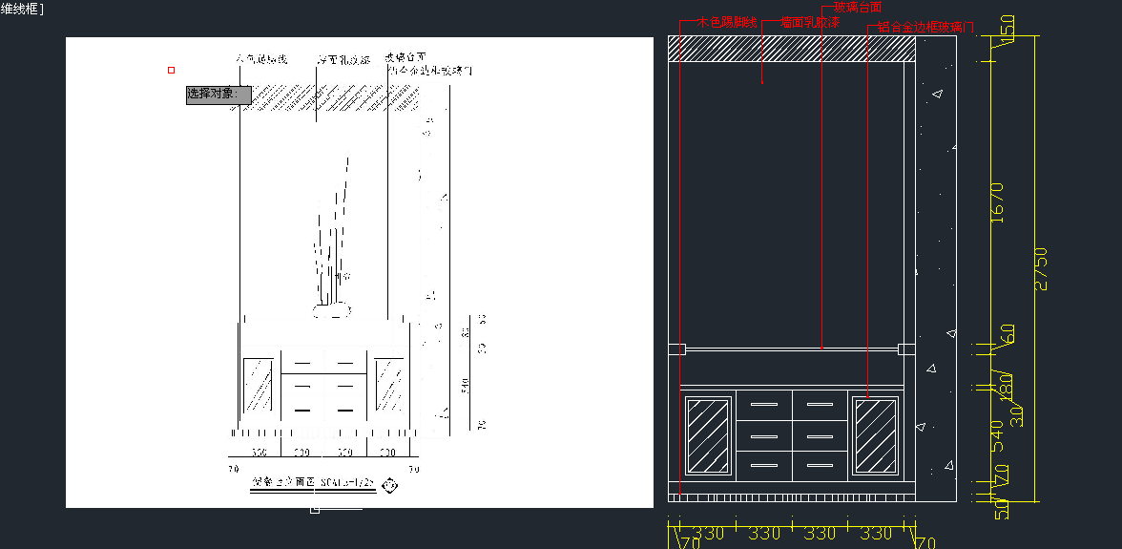The width and height of the screenshot is (1122, 549).
Task: Click the small red pickbox square
Action: point(172,70)
